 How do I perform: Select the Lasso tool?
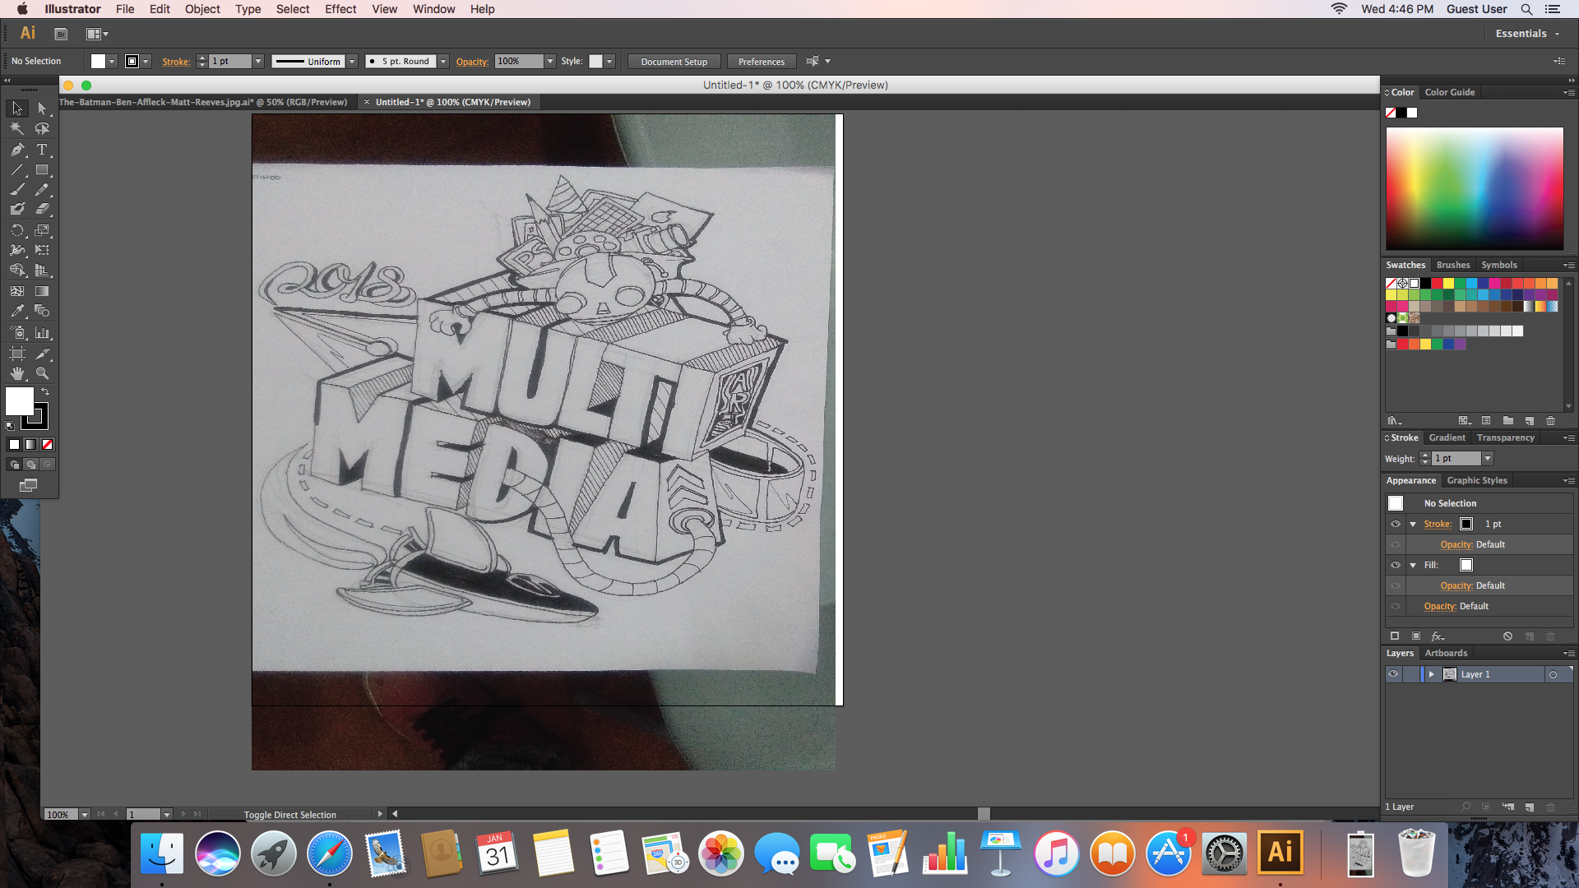42,129
